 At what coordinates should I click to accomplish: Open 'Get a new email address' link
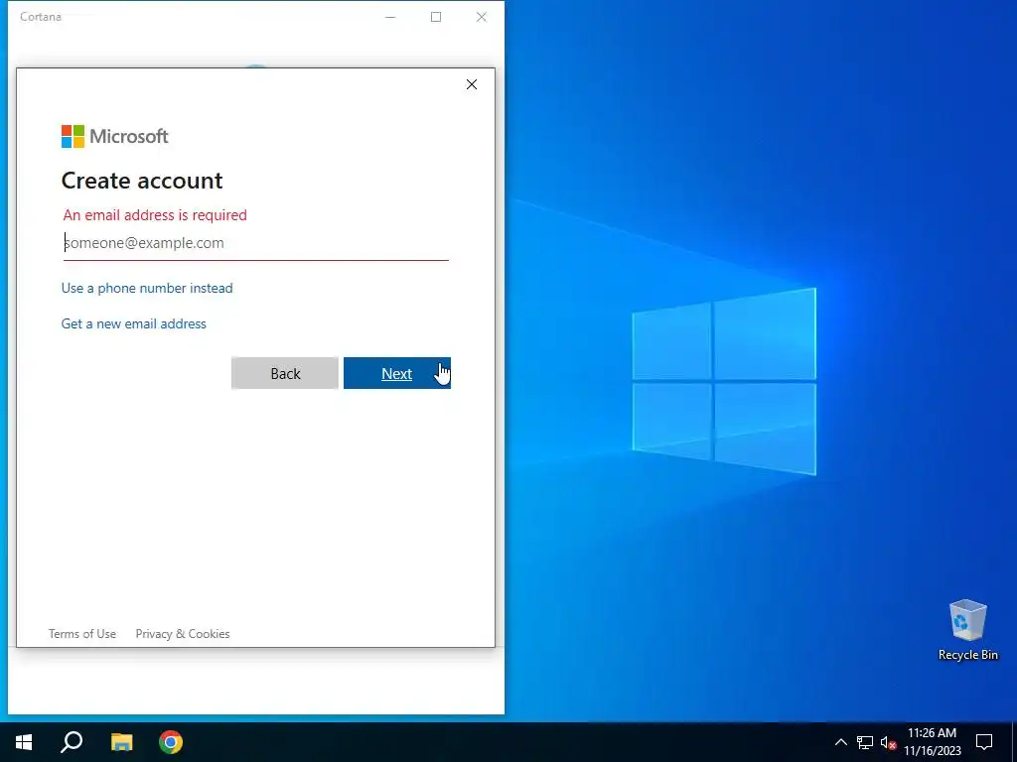(x=134, y=323)
